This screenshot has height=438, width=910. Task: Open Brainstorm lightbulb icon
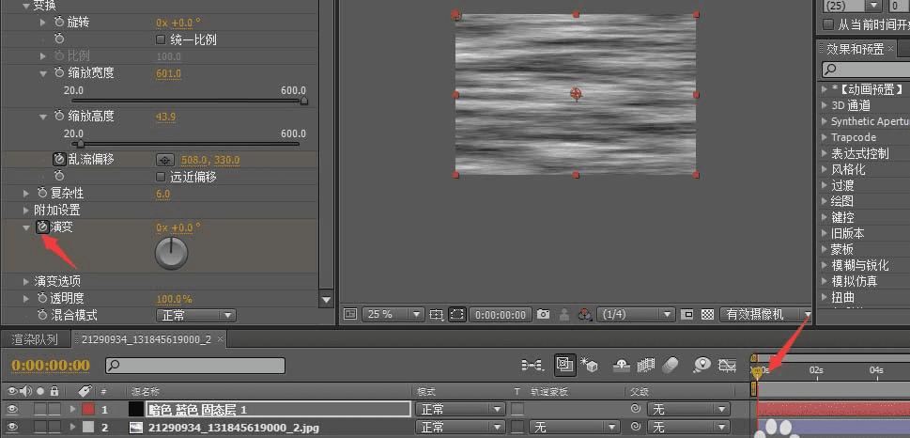[702, 365]
